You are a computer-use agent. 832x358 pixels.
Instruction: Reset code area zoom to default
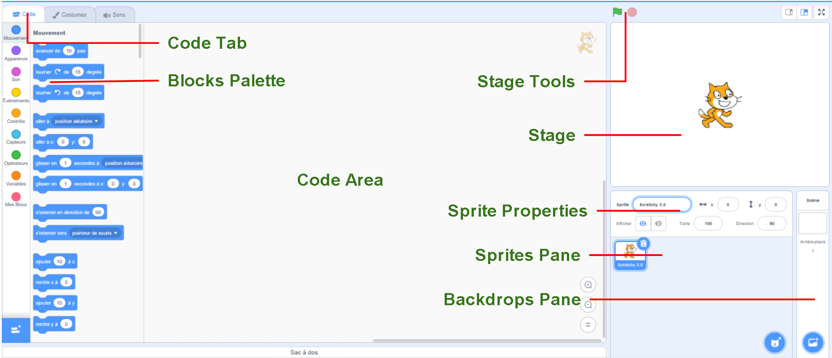coord(588,324)
